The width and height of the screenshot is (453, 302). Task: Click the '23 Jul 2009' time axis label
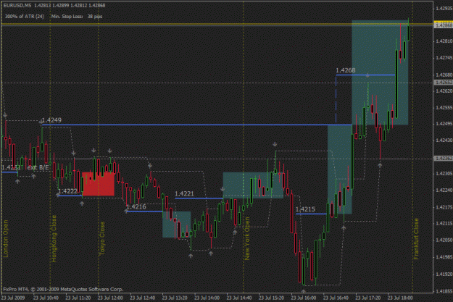(x=13, y=298)
